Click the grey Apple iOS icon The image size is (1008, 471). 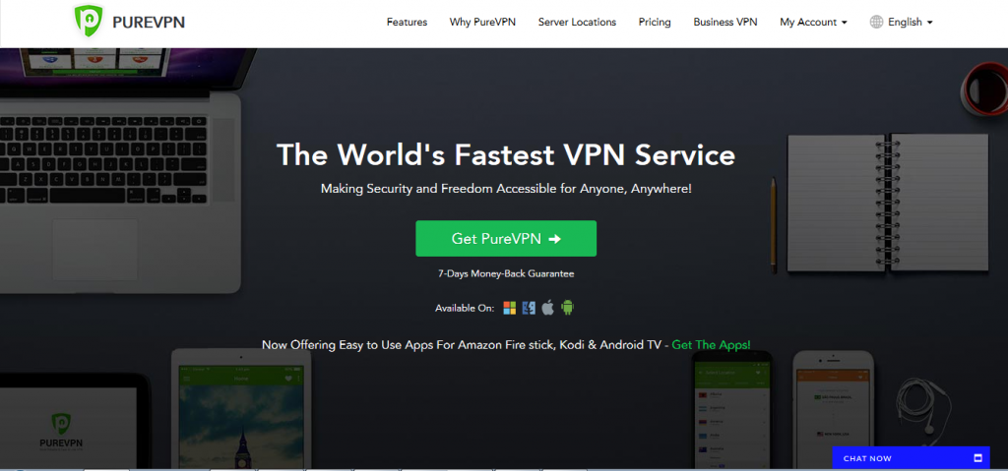(x=547, y=308)
